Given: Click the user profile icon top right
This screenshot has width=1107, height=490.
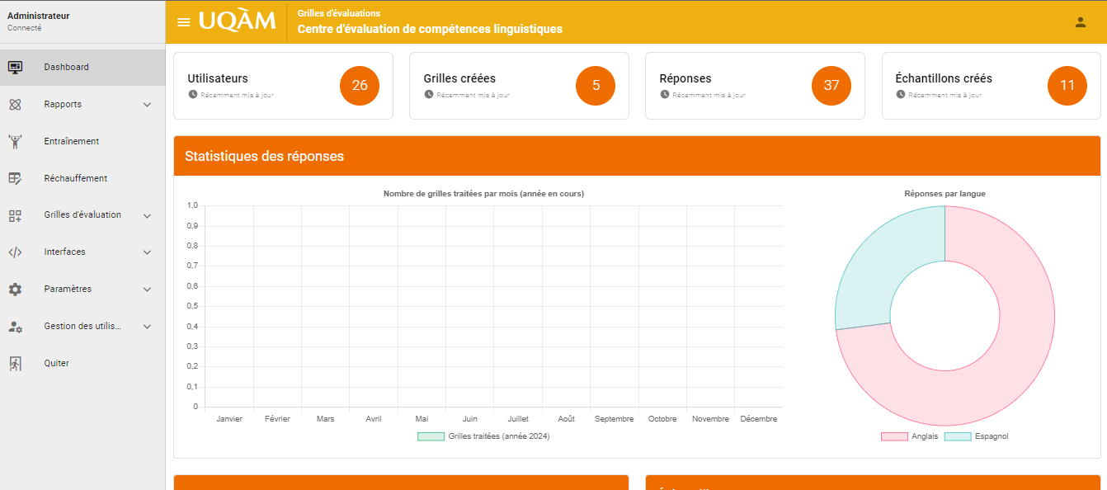Looking at the screenshot, I should (x=1081, y=22).
